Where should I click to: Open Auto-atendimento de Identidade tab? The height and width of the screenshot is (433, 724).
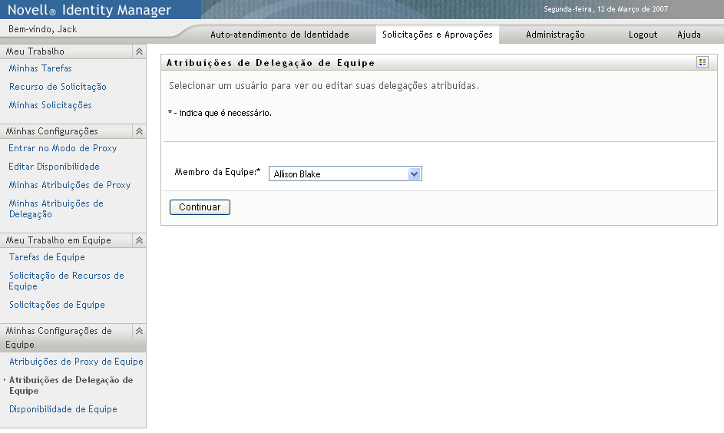(x=279, y=35)
